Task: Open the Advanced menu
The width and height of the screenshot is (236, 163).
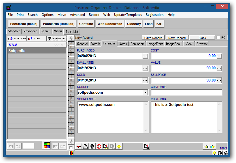Action: 77,15
